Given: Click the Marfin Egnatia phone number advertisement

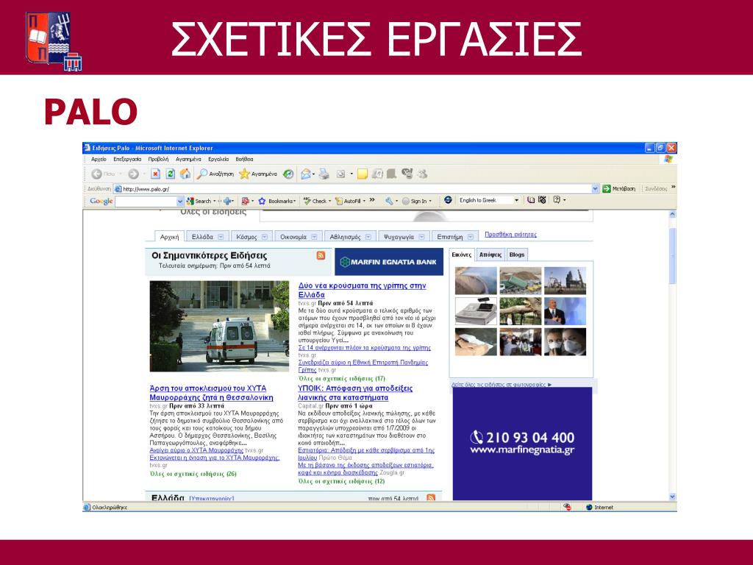Looking at the screenshot, I should tap(522, 444).
